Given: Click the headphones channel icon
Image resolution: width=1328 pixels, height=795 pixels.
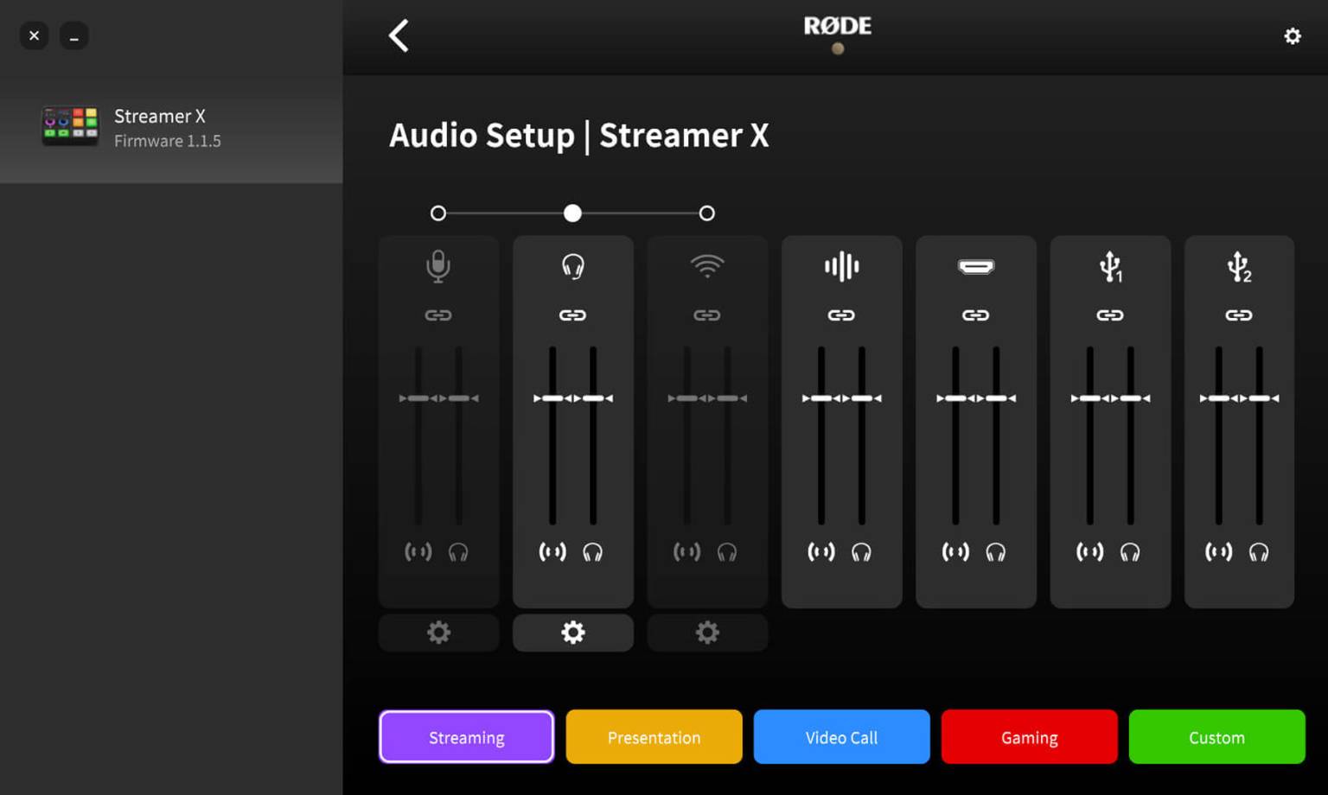Looking at the screenshot, I should [572, 266].
